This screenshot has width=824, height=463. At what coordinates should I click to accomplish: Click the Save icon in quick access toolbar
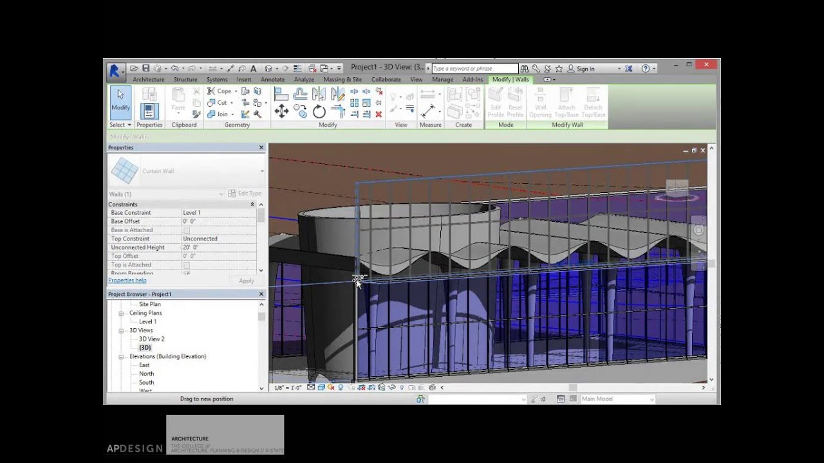click(146, 68)
